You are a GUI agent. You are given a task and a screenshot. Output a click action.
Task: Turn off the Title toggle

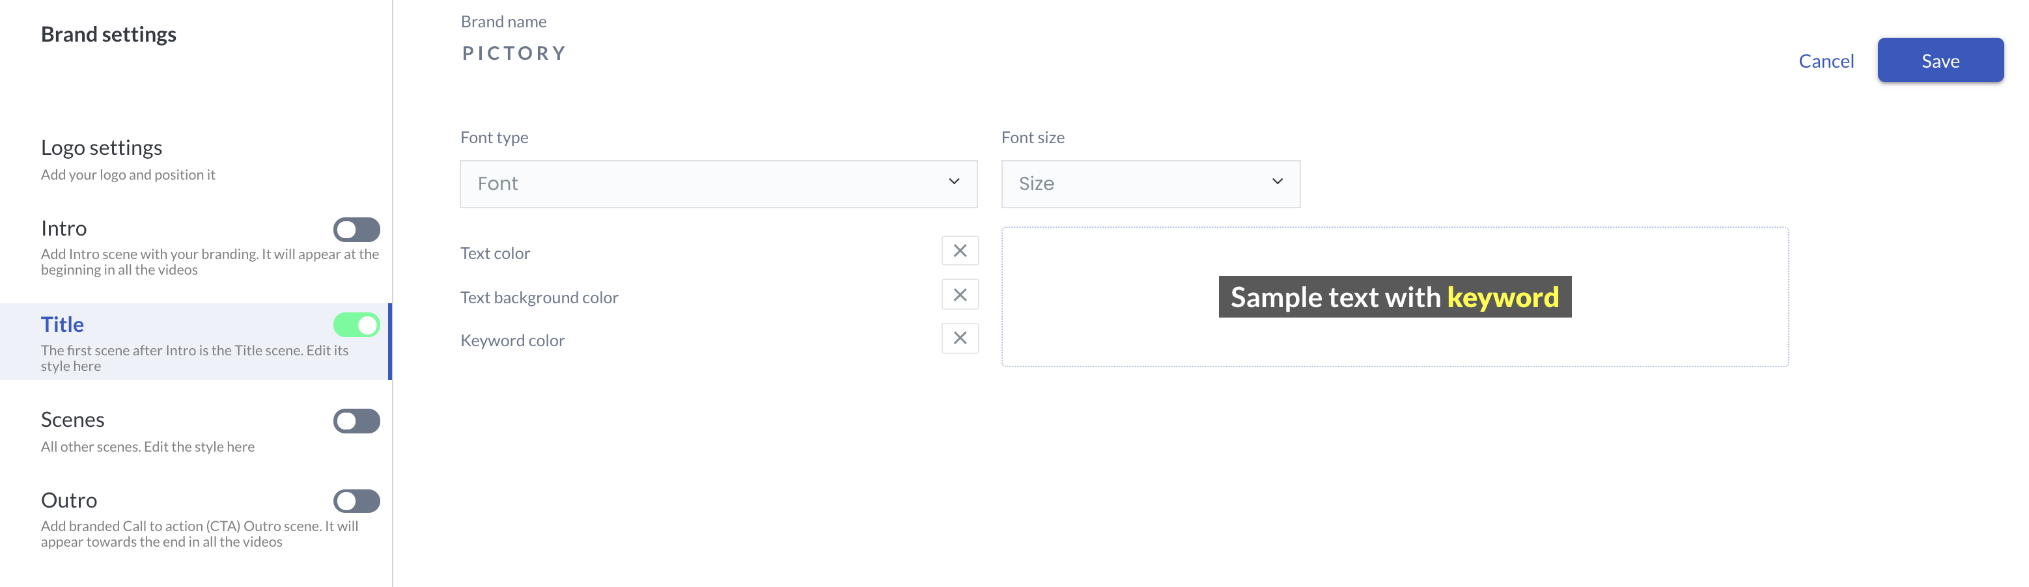click(x=356, y=325)
